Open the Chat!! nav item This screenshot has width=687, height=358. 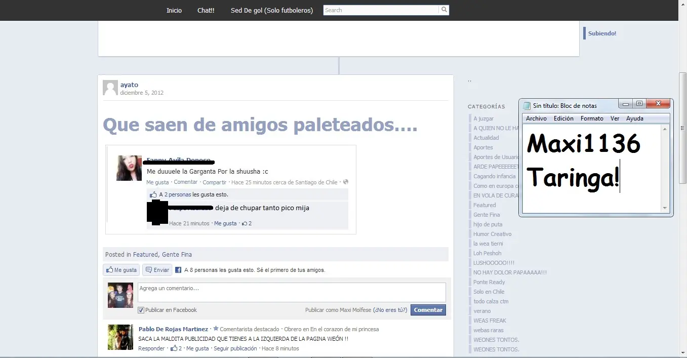(206, 10)
